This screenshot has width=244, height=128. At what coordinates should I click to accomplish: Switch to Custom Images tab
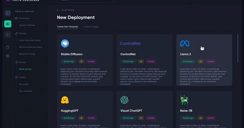[x=91, y=27]
